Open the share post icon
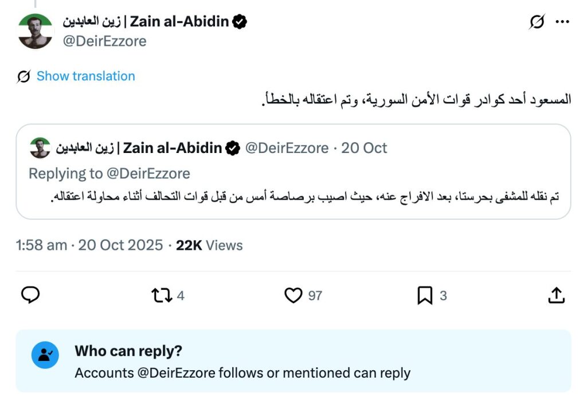587x408 pixels. pyautogui.click(x=556, y=295)
